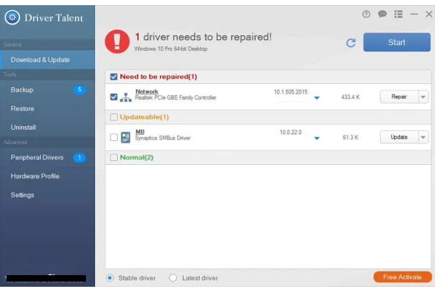Open Peripheral Drivers in sidebar
The width and height of the screenshot is (435, 290).
point(47,158)
